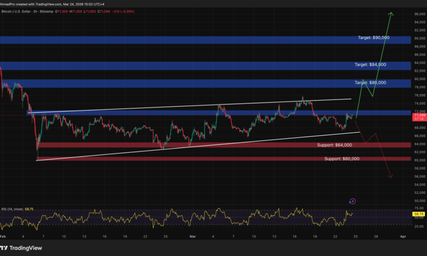Select the Target: $84,000 zone label
427x256 pixels.
pyautogui.click(x=370, y=64)
